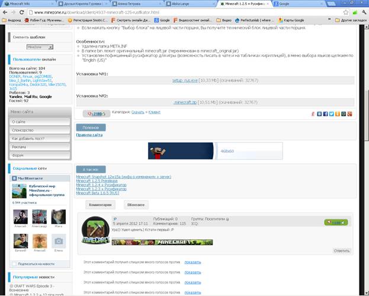Screen dimensions: 369x296
Task: Share the post via the Facebook icon
Action: [x=325, y=114]
